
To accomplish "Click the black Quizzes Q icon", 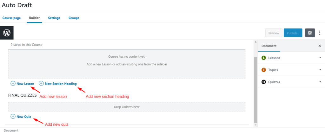I will point(264,82).
